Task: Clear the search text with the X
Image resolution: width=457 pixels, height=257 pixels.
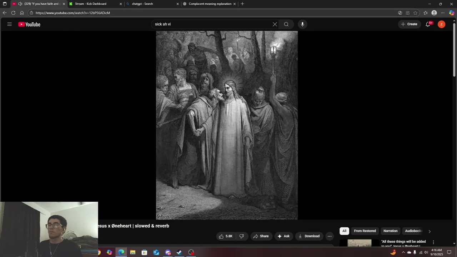Action: 275,24
